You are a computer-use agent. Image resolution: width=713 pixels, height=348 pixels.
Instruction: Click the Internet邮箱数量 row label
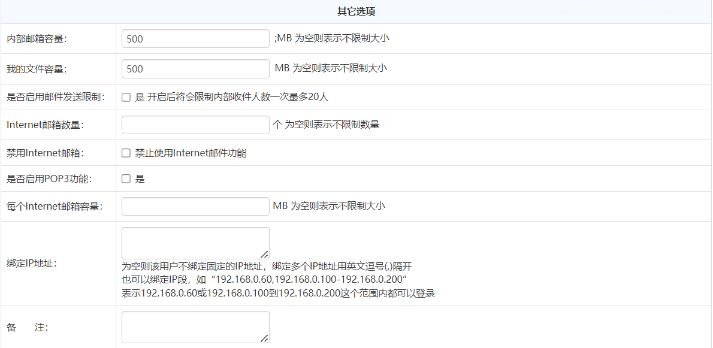pyautogui.click(x=45, y=125)
